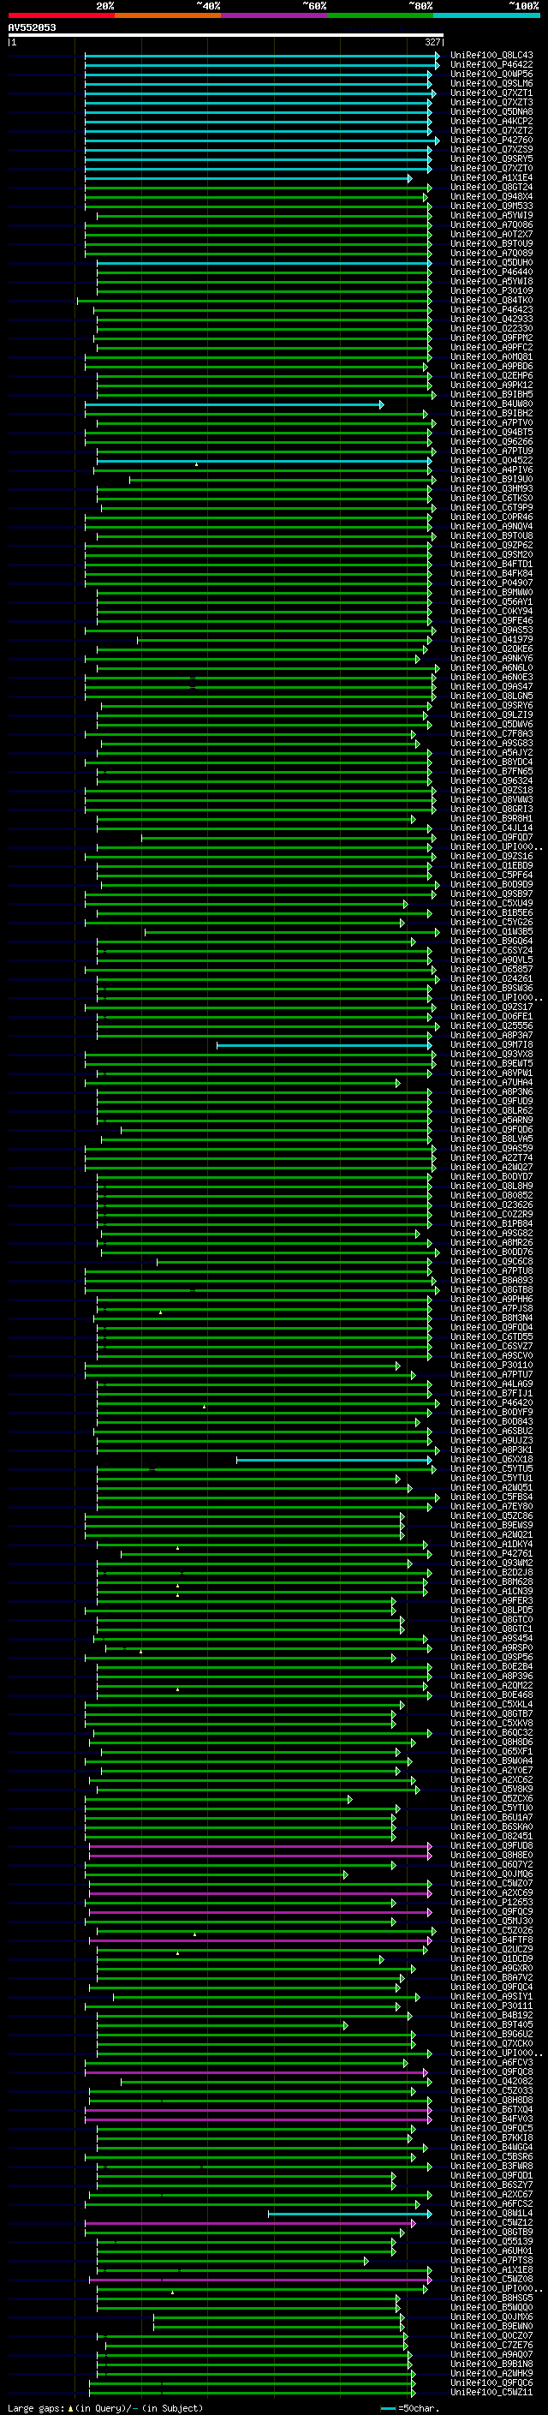Click the AV552053 query sequence label
The image size is (548, 2415).
(x=32, y=27)
